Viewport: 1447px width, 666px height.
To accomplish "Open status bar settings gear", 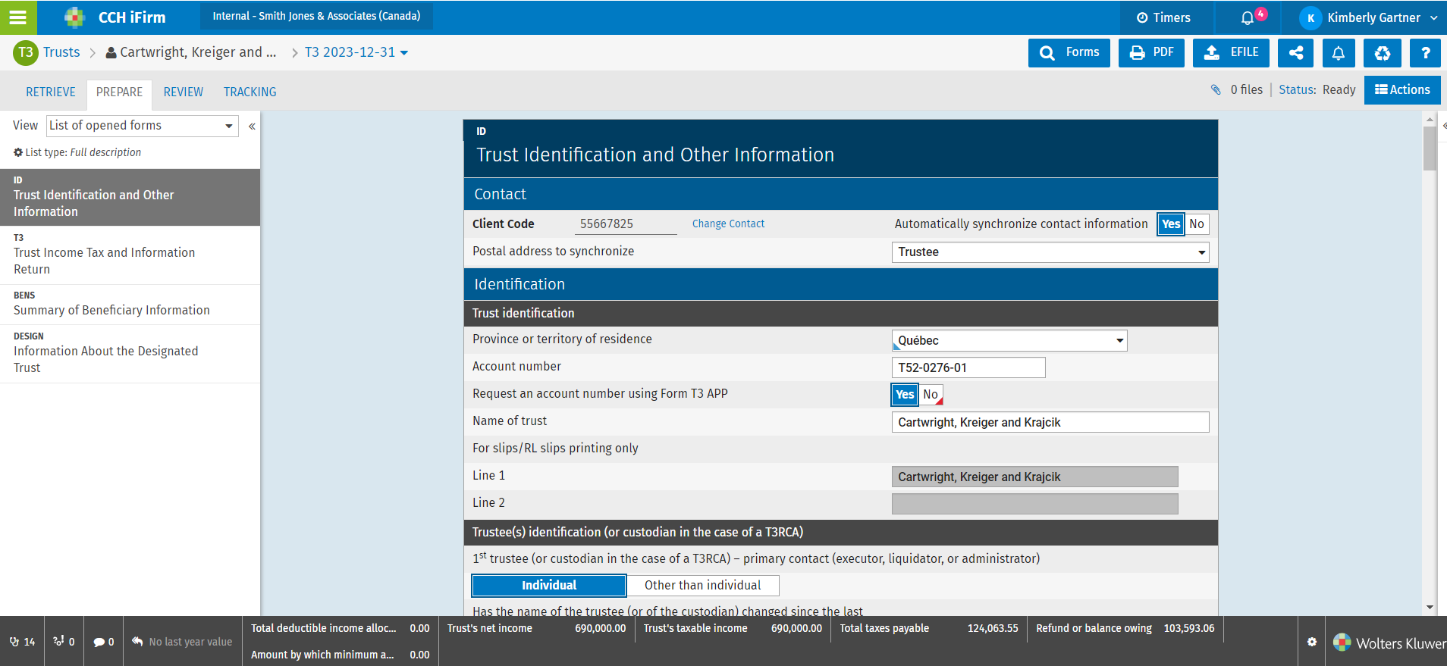I will click(x=1311, y=642).
